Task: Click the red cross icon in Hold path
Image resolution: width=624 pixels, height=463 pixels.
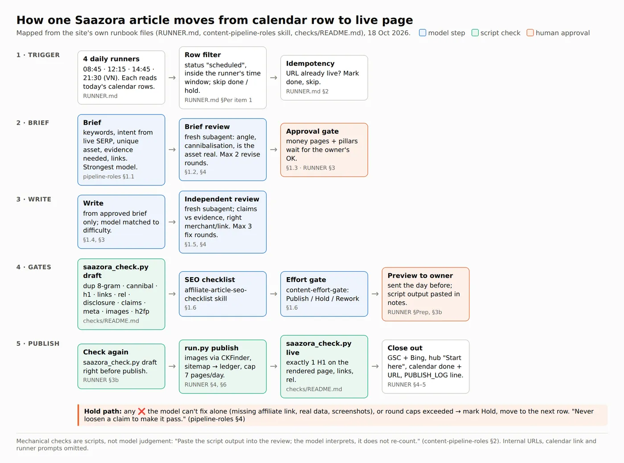Action: tap(142, 411)
